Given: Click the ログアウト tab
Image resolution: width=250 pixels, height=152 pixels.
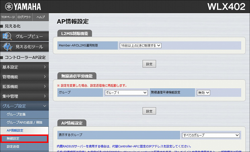Looking at the screenshot, I should (x=24, y=17).
